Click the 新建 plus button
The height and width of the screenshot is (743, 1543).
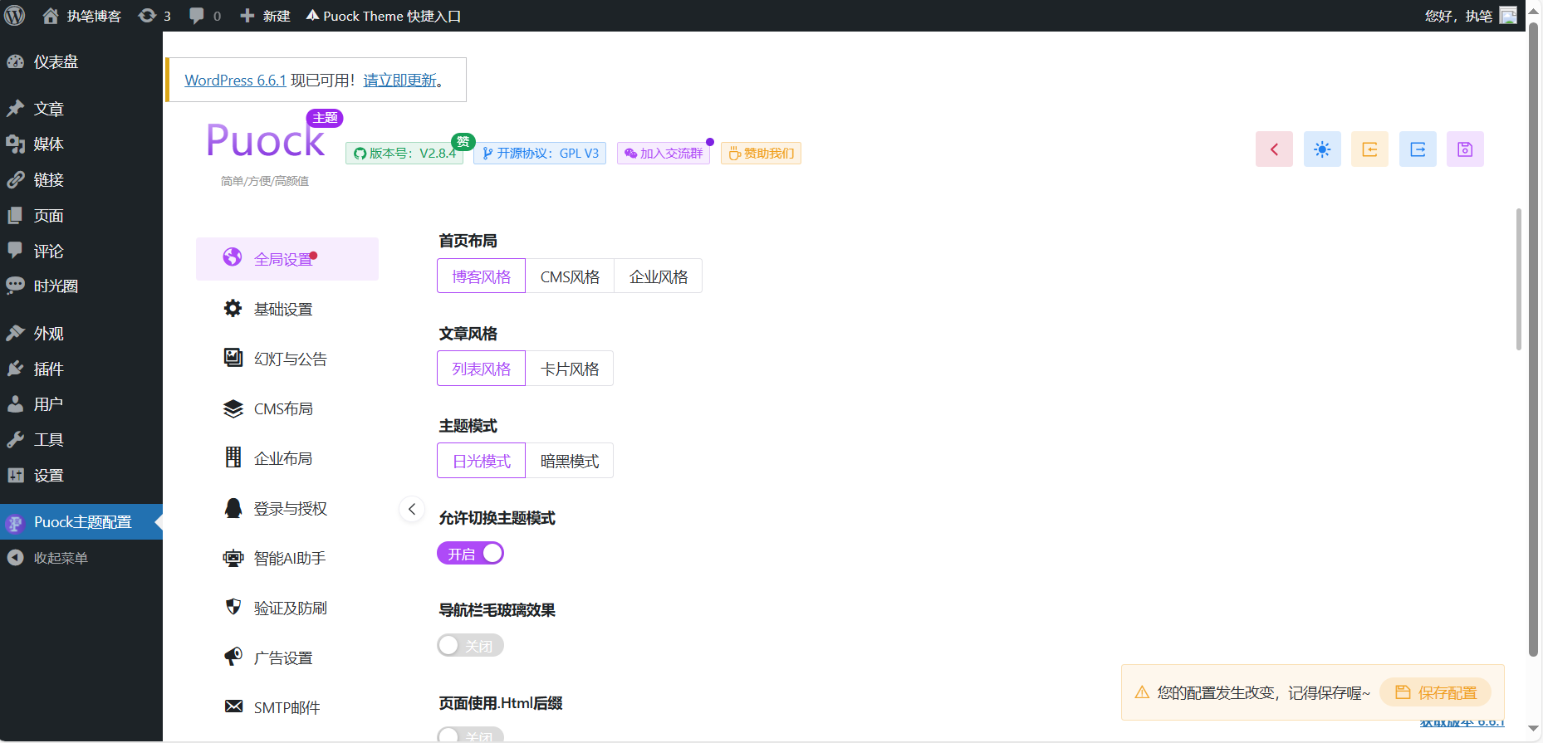(265, 16)
